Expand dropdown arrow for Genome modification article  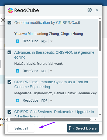click(x=51, y=41)
